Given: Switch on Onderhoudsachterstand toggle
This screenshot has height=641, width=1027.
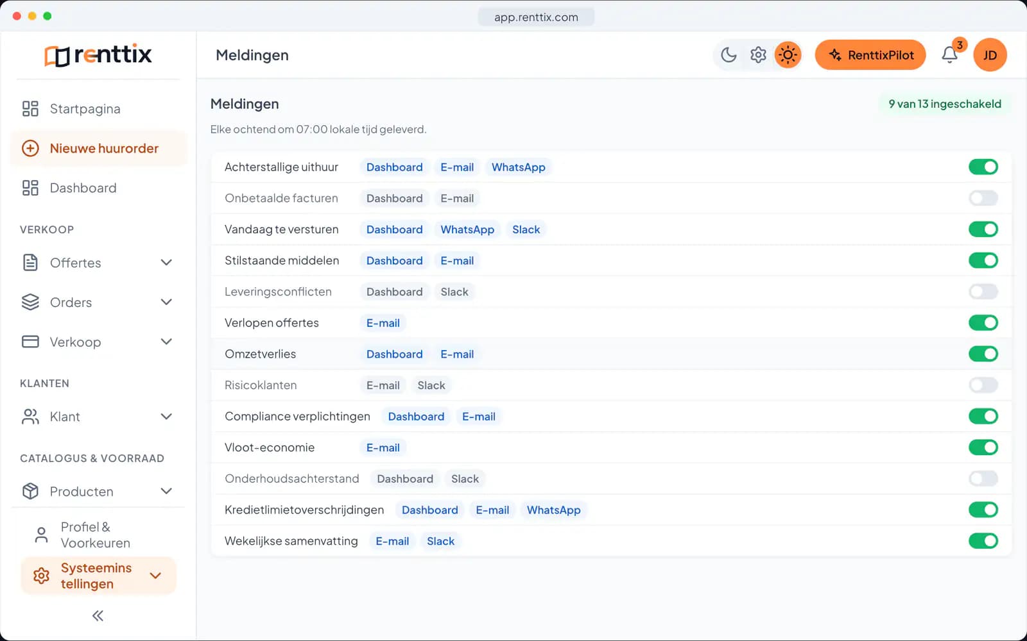Looking at the screenshot, I should pyautogui.click(x=983, y=479).
